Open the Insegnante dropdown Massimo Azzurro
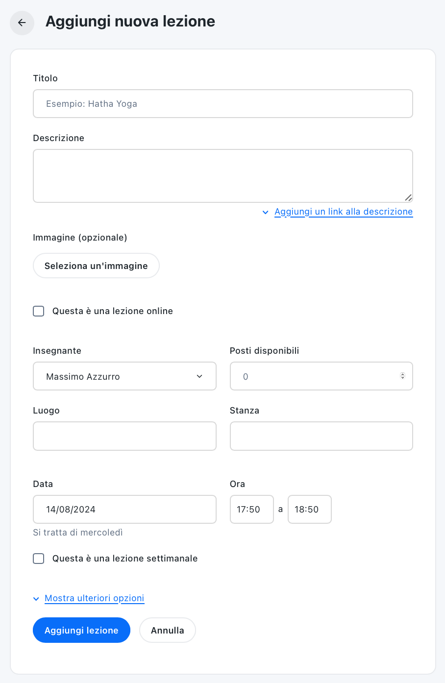The width and height of the screenshot is (445, 683). click(x=124, y=376)
